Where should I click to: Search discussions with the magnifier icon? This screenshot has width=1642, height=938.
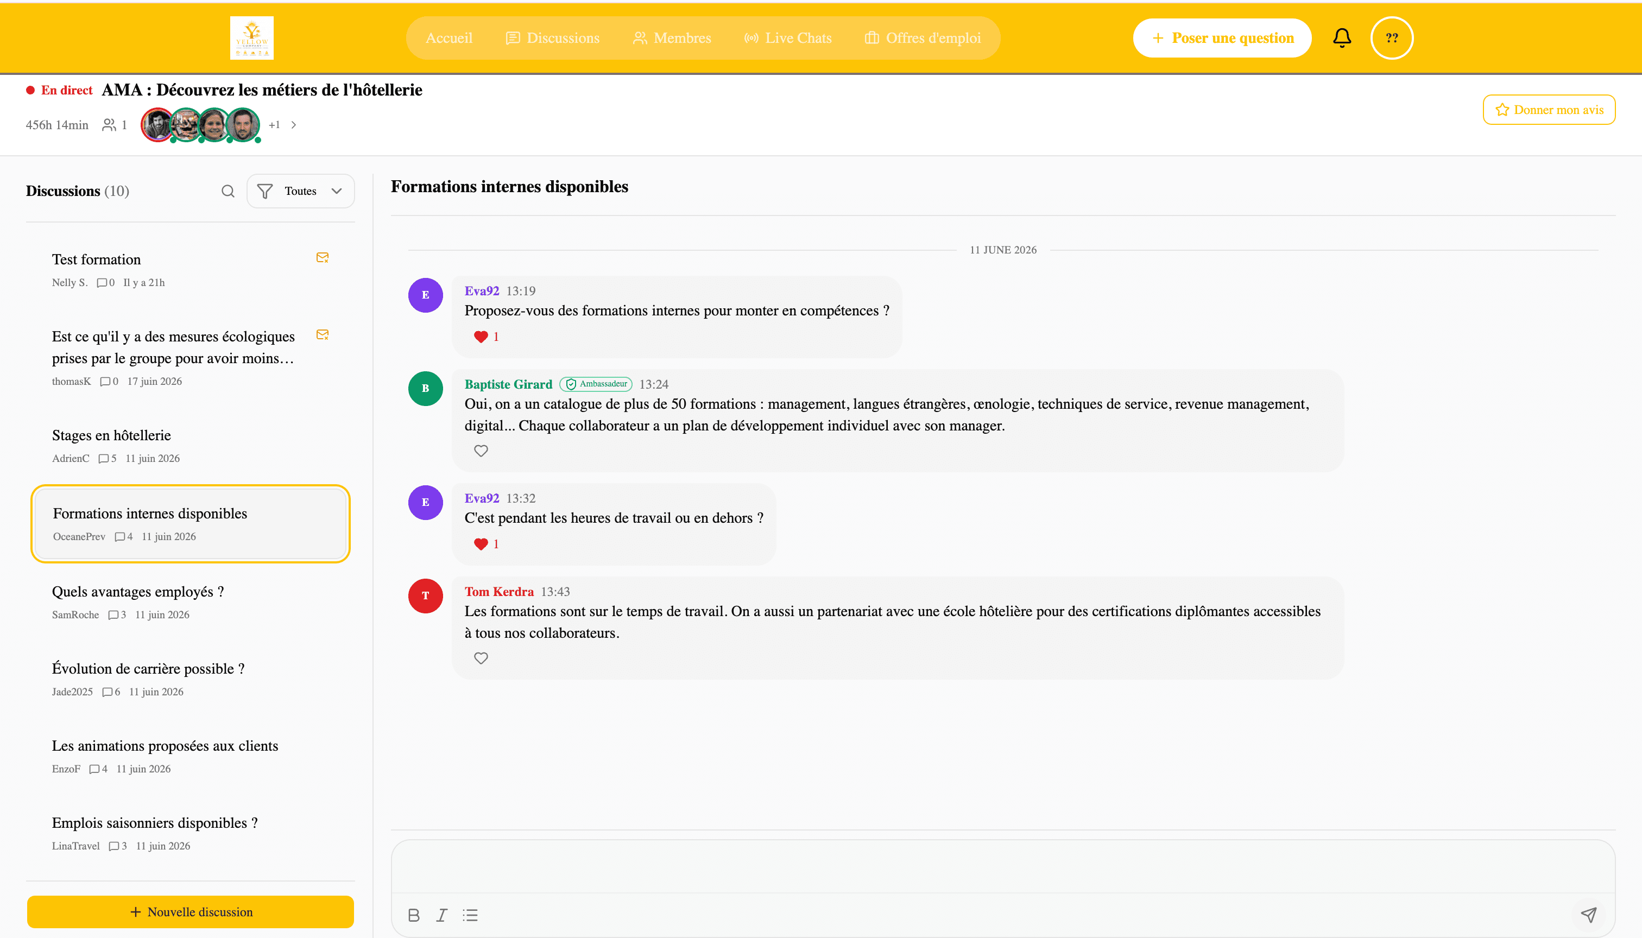pyautogui.click(x=228, y=191)
